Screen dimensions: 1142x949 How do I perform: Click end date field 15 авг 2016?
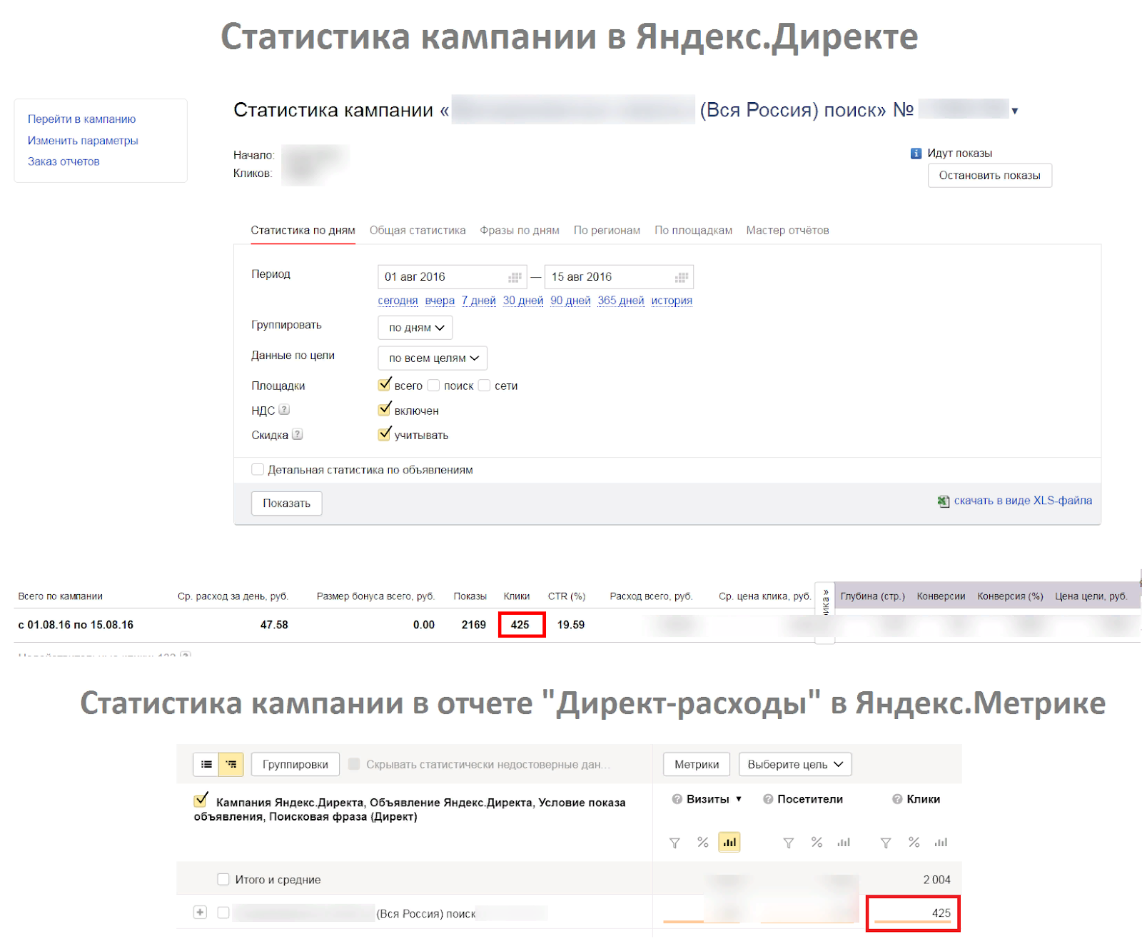point(619,277)
